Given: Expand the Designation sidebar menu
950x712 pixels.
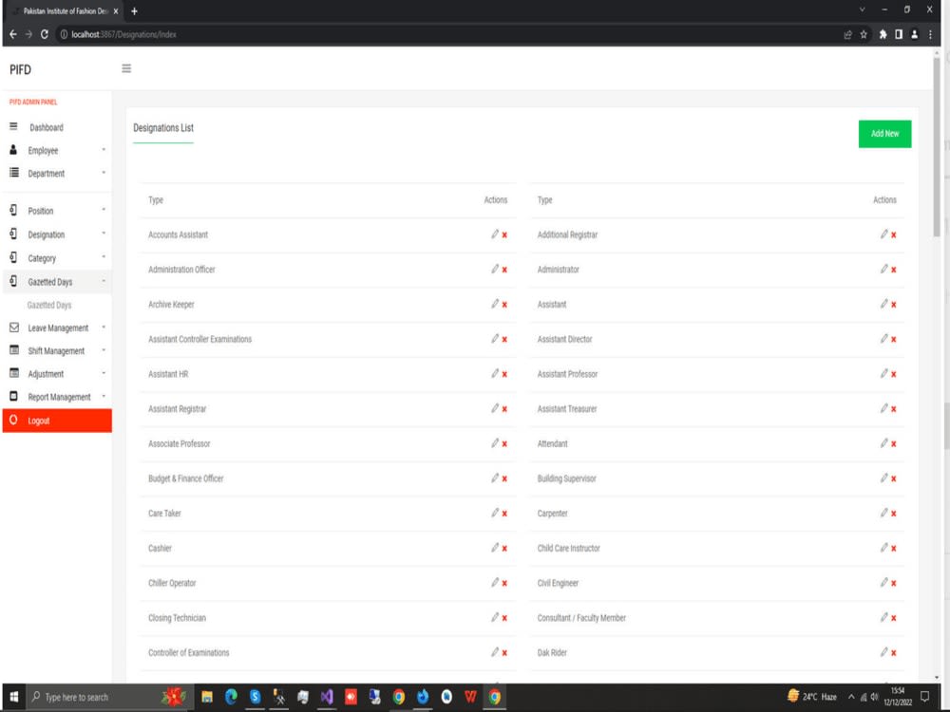Looking at the screenshot, I should click(57, 234).
